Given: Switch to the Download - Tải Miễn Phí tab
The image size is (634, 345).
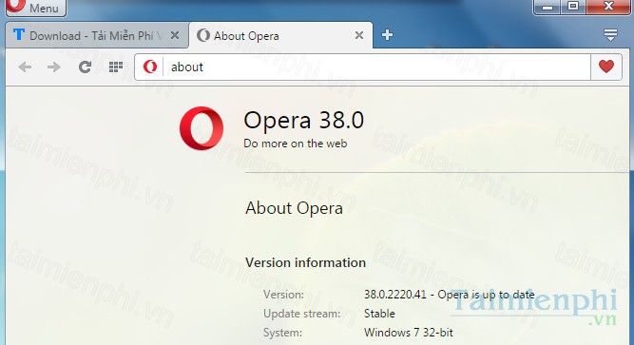Looking at the screenshot, I should (x=97, y=35).
